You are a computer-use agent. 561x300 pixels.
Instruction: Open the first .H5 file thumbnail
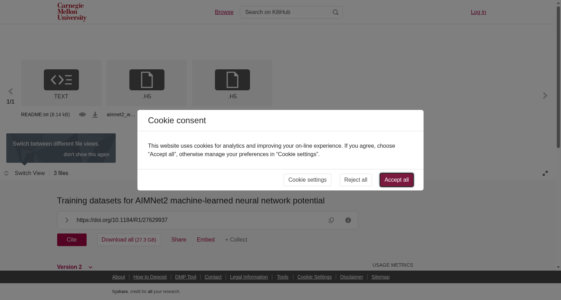147,83
